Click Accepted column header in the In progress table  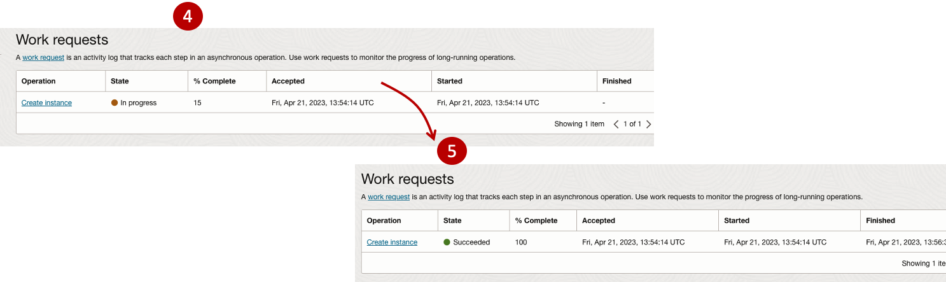pyautogui.click(x=288, y=81)
